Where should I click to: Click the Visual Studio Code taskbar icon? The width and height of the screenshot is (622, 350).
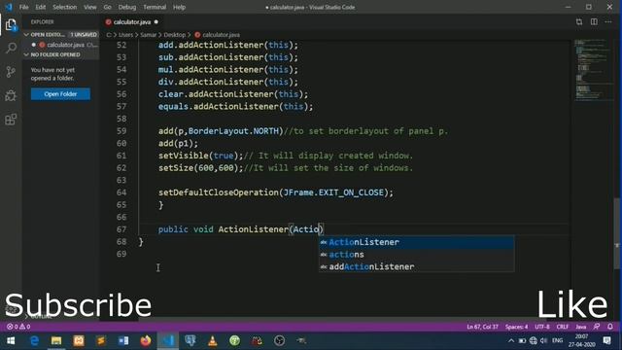[x=168, y=340]
